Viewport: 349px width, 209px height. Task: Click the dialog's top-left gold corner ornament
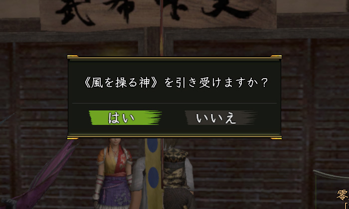73,56
